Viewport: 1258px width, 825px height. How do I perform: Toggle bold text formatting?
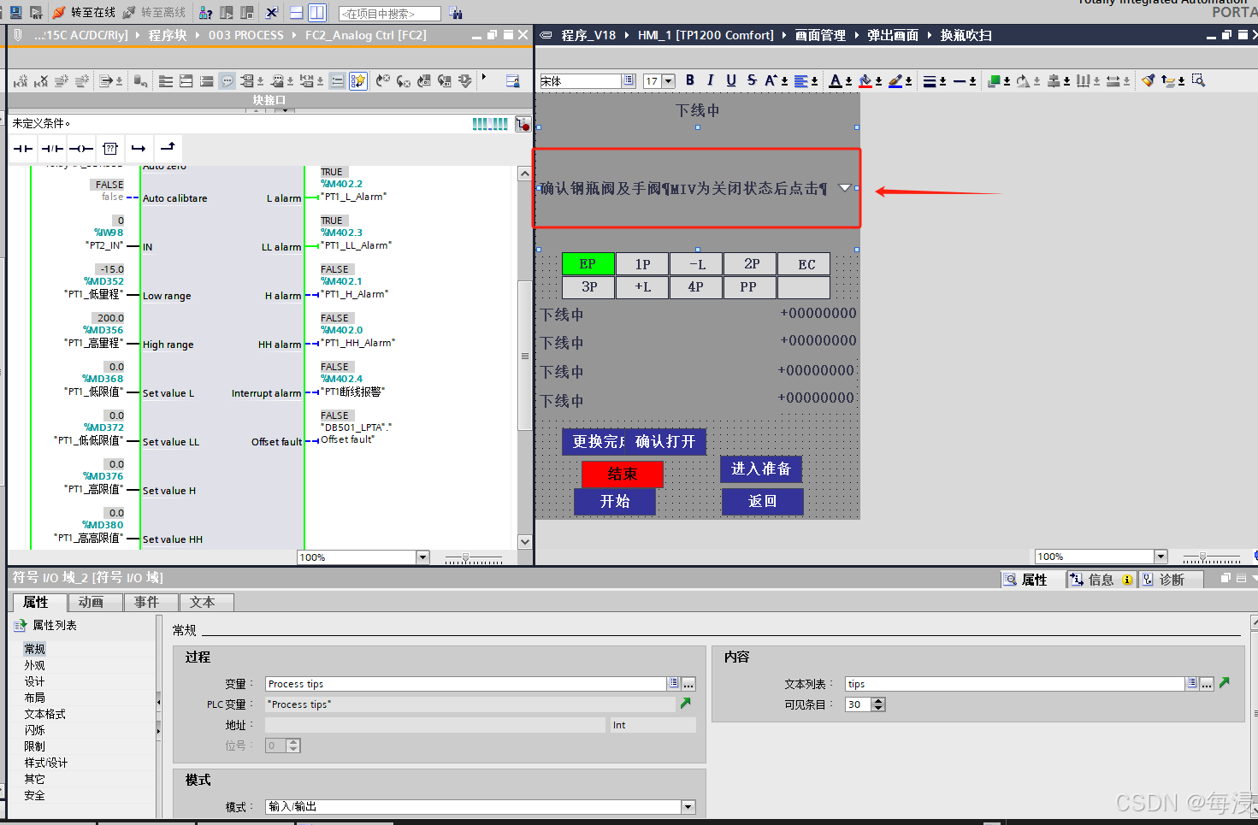tap(690, 80)
